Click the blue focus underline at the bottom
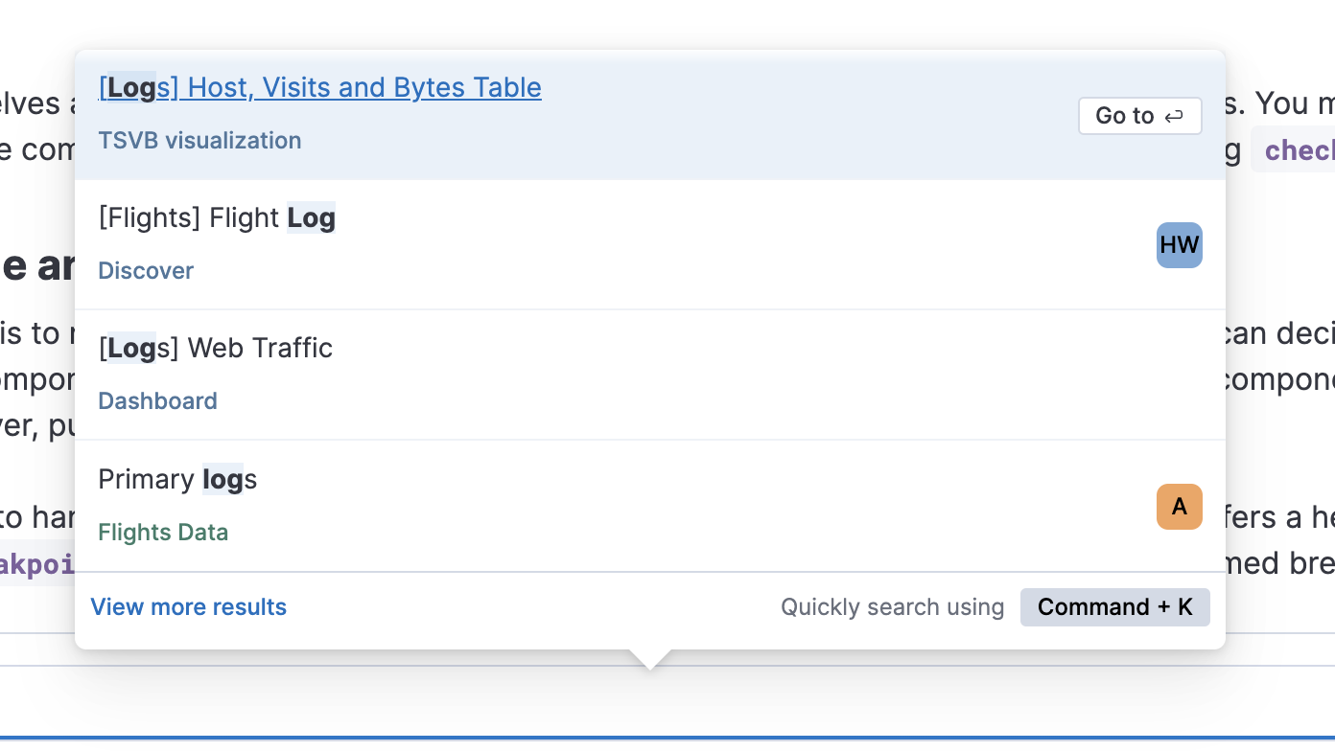This screenshot has height=751, width=1335. coord(667,739)
